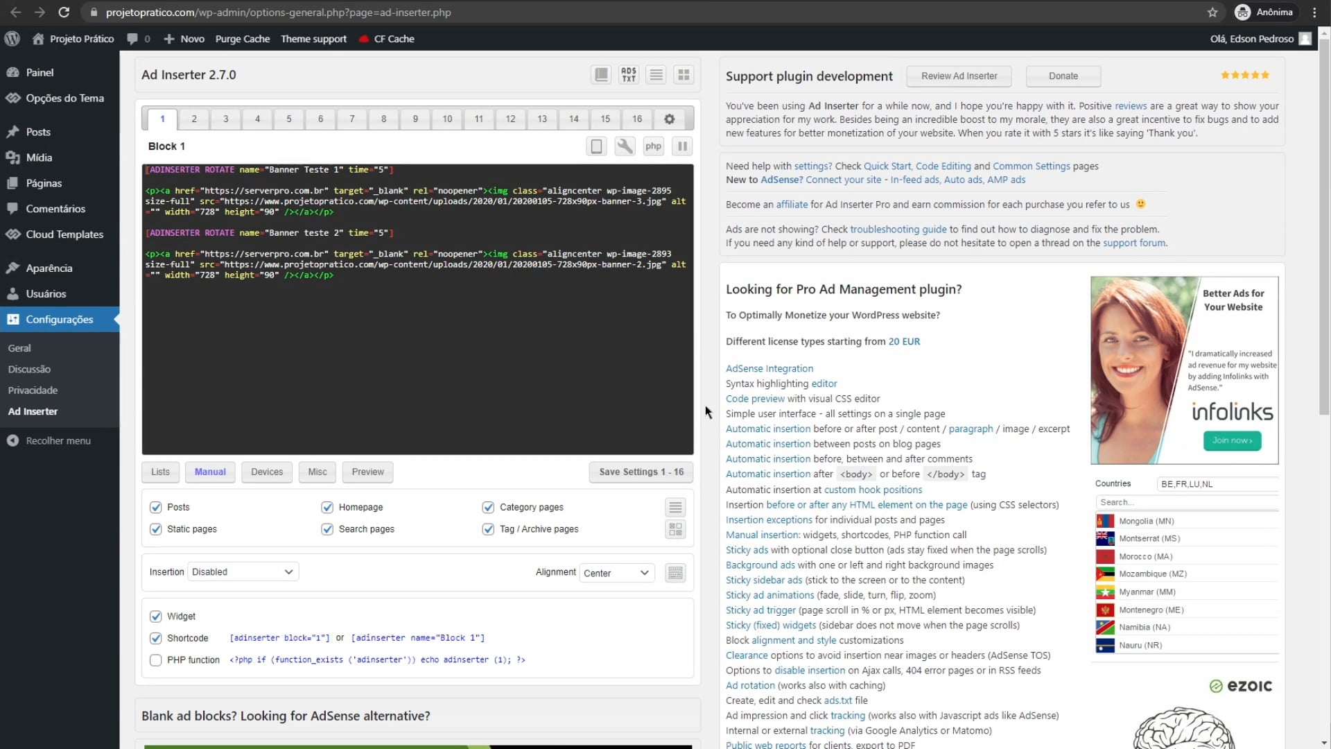Toggle PHP processing for Block 1
The width and height of the screenshot is (1331, 749).
click(653, 146)
